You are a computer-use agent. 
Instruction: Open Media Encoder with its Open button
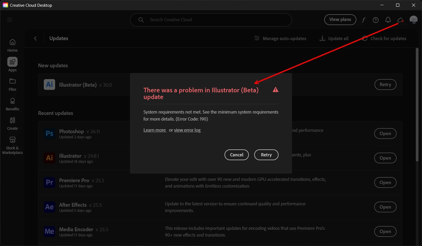(x=385, y=231)
